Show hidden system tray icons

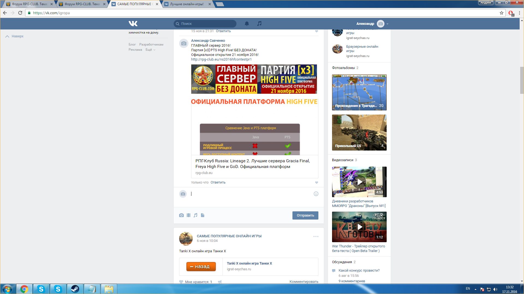[x=475, y=289]
